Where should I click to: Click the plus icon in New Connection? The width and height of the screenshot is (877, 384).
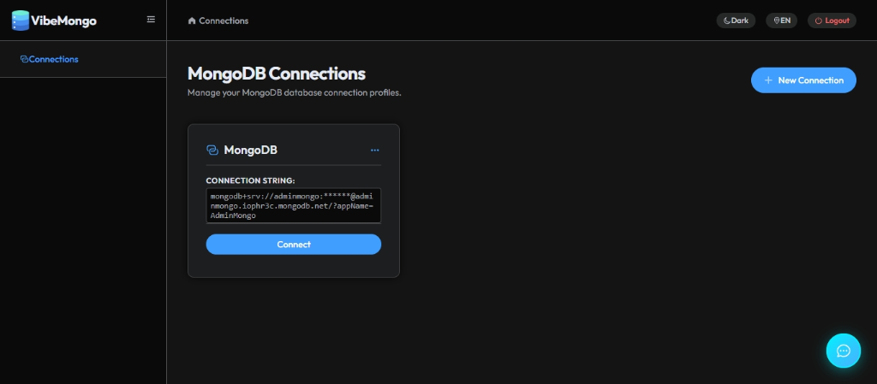[768, 80]
